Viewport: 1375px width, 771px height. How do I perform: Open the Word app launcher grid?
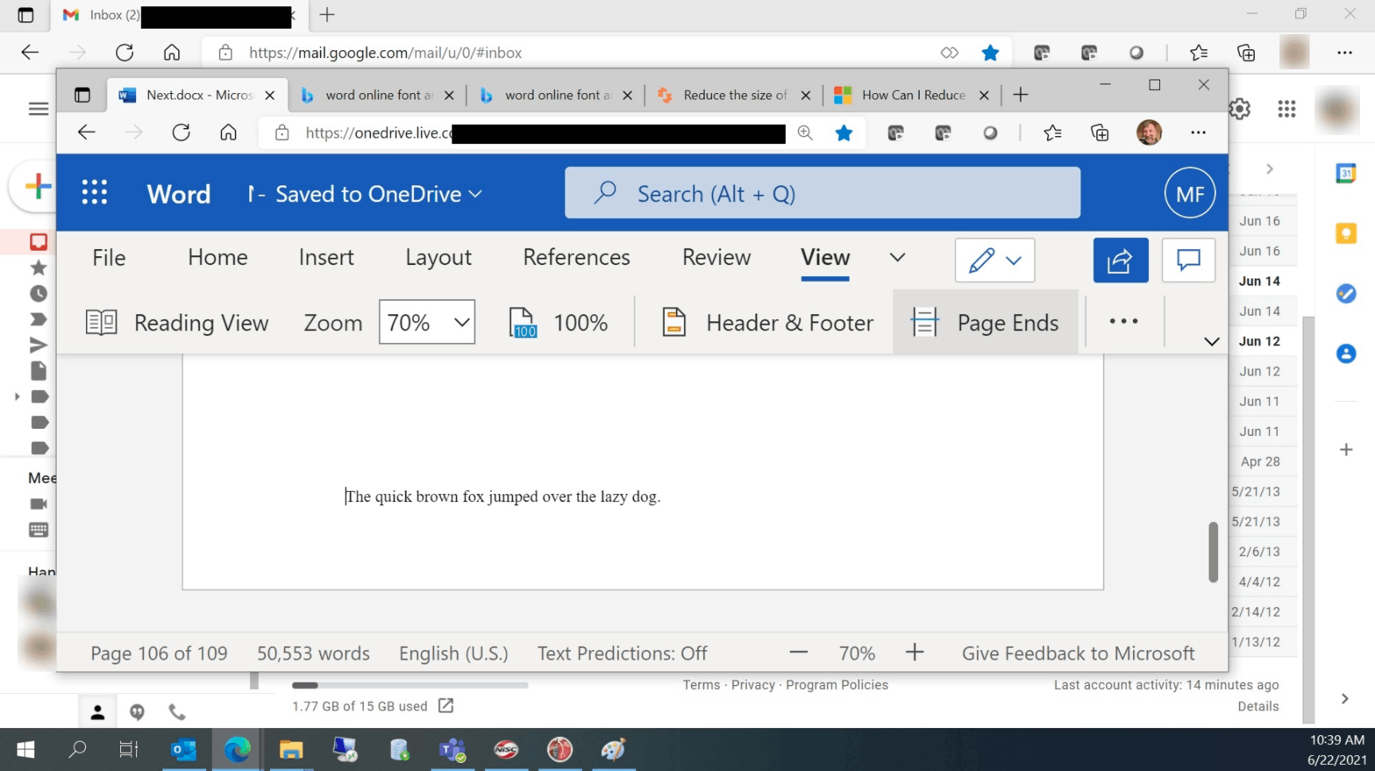[x=95, y=192]
